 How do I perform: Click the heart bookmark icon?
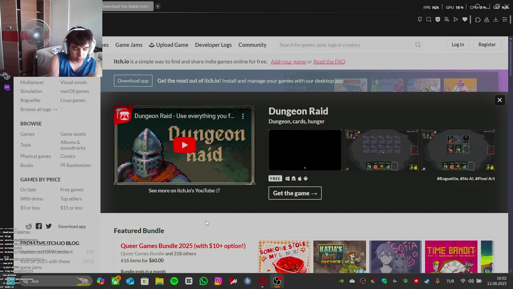point(465,19)
